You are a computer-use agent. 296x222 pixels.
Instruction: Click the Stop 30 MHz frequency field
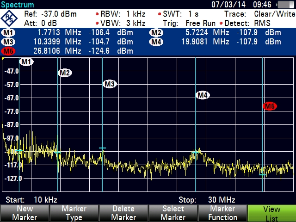click(207, 200)
